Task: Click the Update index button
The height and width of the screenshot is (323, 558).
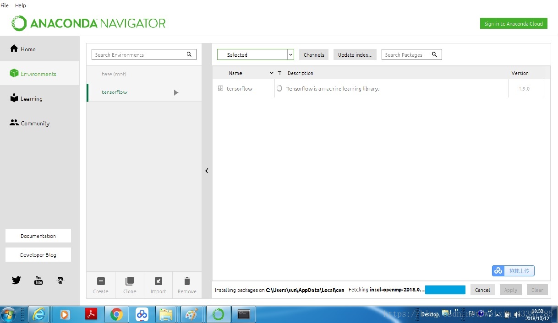Action: click(x=355, y=54)
